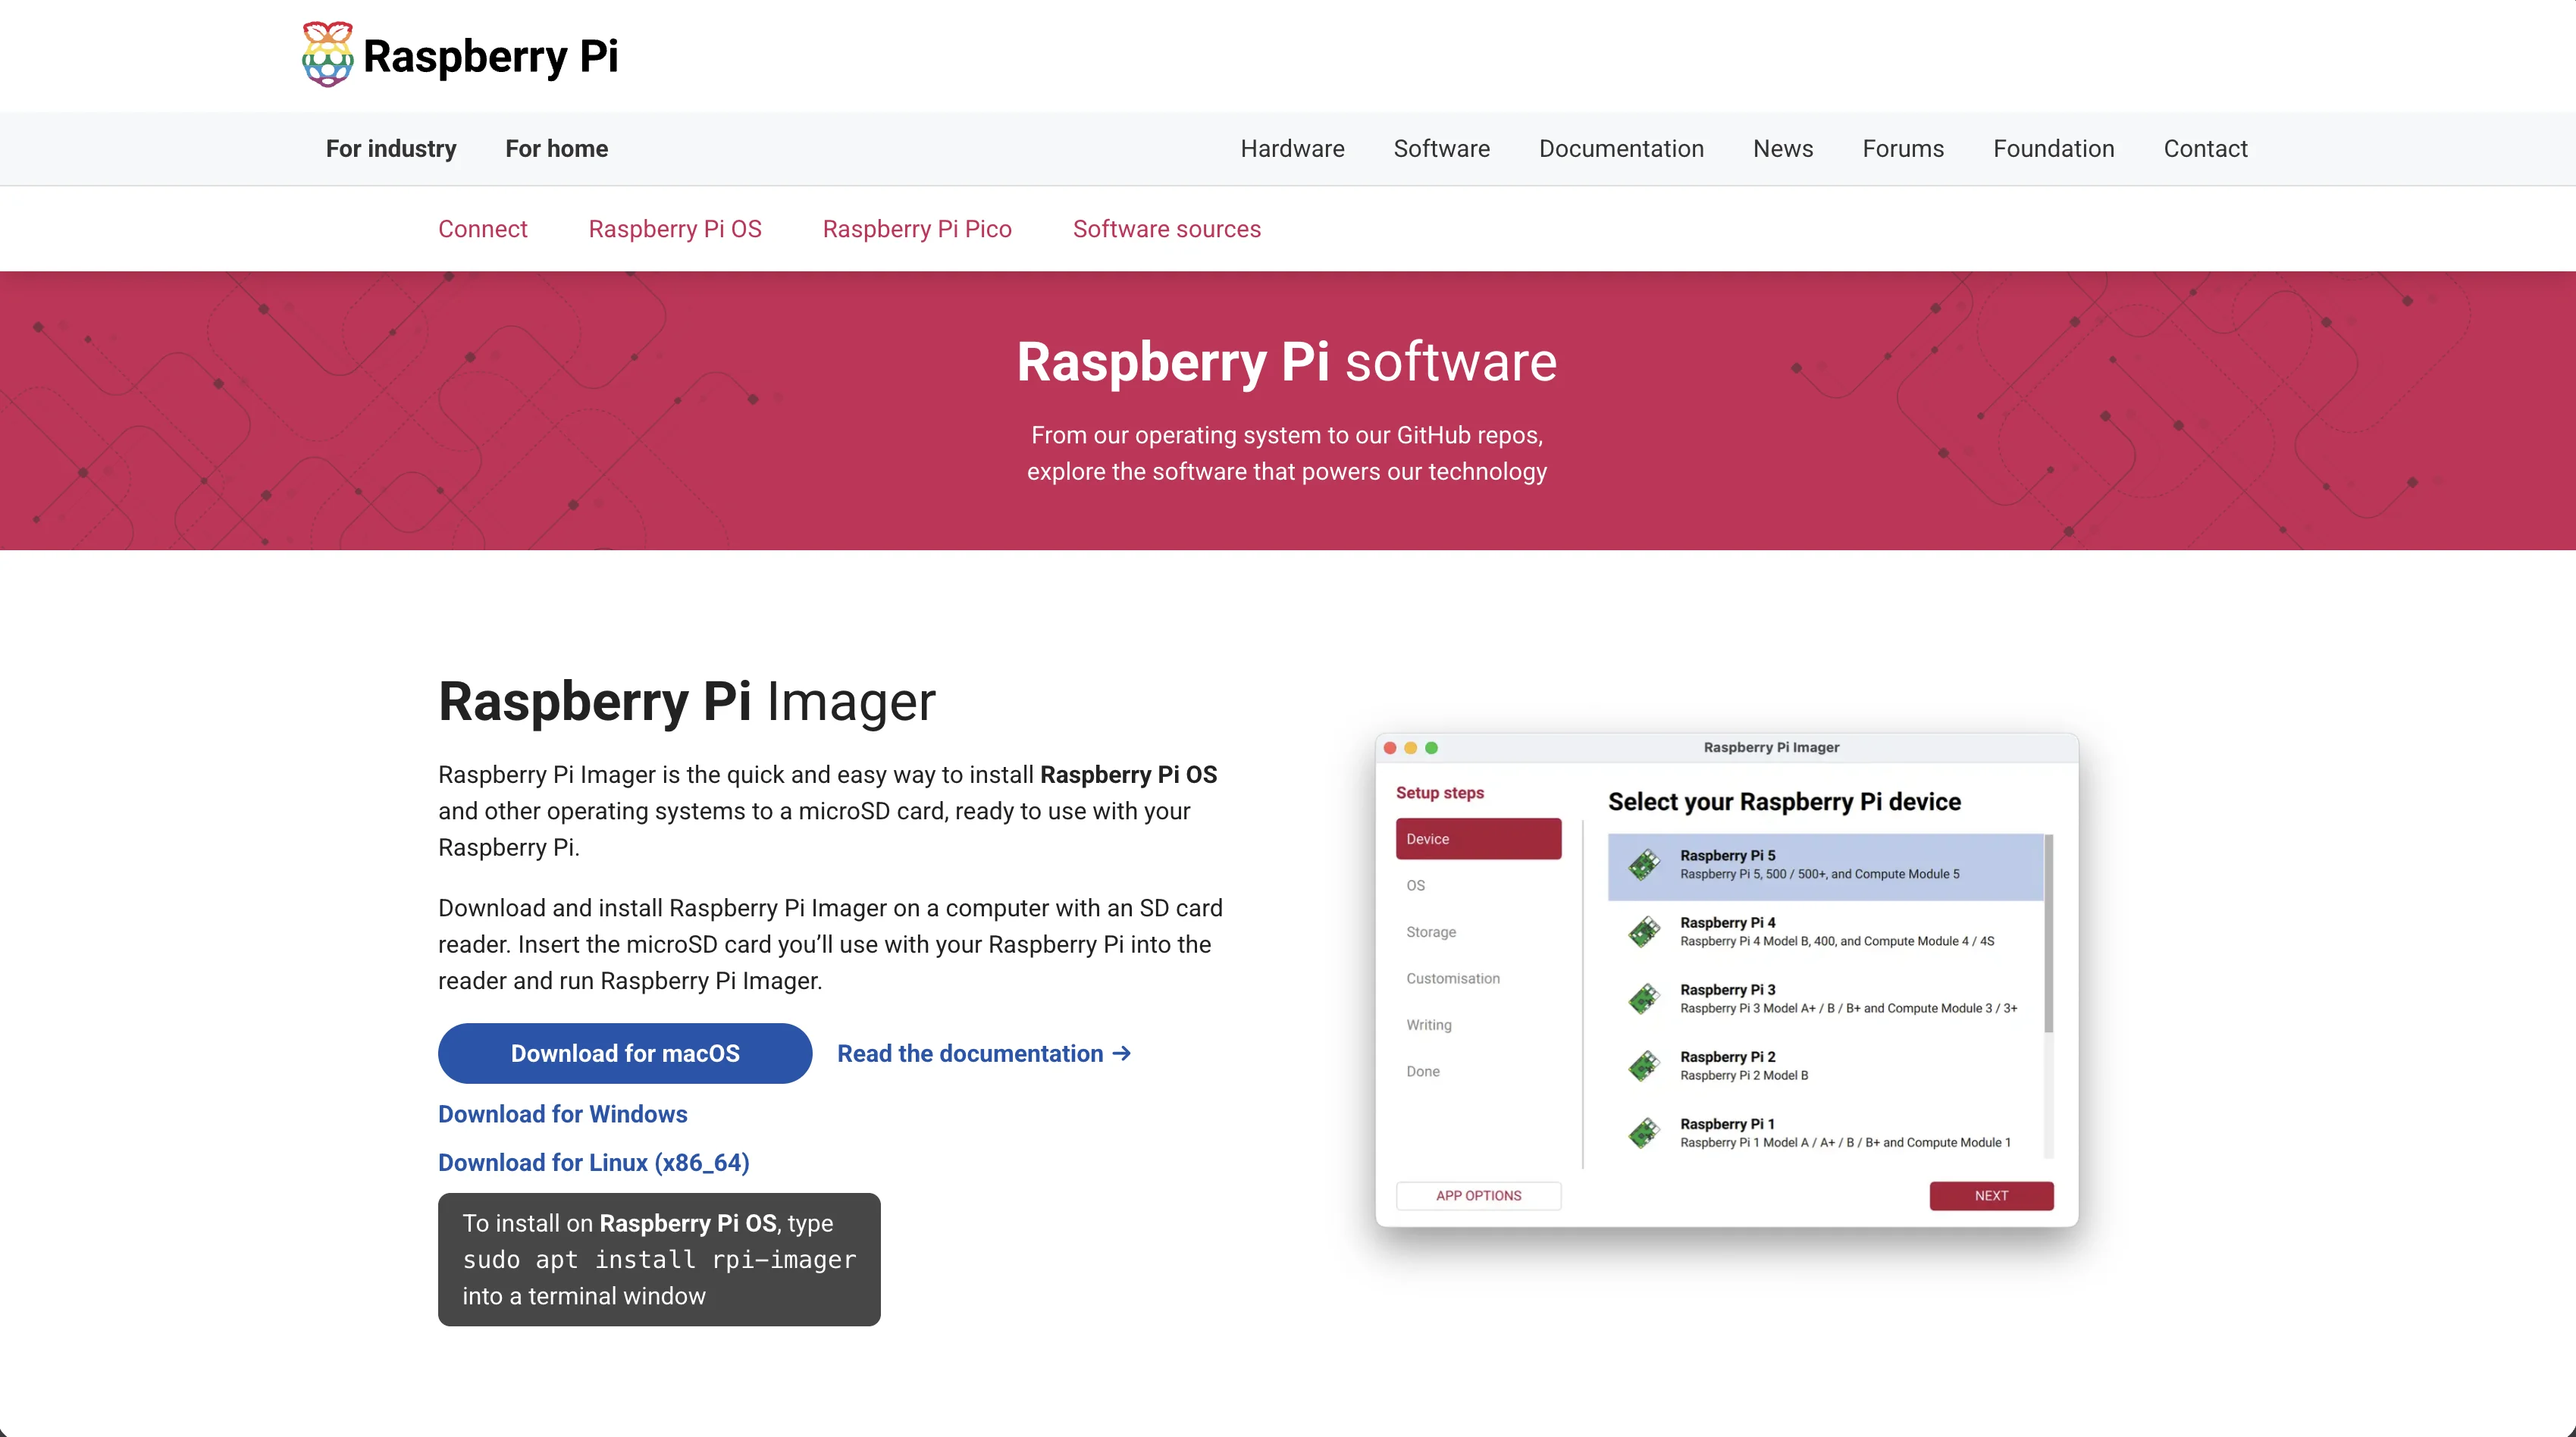Click the green zoom dot in Imager window
This screenshot has width=2576, height=1437.
[x=1432, y=748]
